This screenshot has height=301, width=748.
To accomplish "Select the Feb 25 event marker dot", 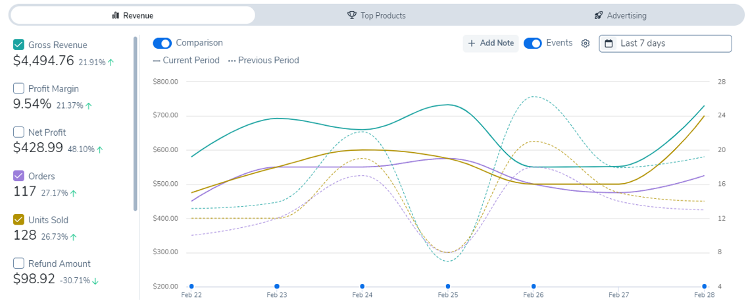I will point(448,287).
